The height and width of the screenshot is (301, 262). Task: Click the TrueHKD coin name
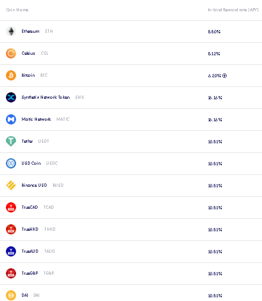click(30, 229)
